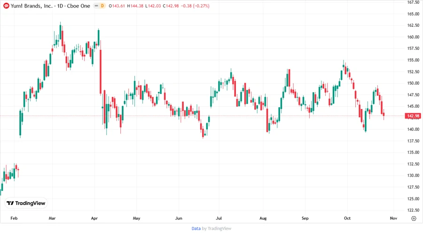Image resolution: width=423 pixels, height=234 pixels.
Task: Click the High value H144.38
Action: (135, 6)
